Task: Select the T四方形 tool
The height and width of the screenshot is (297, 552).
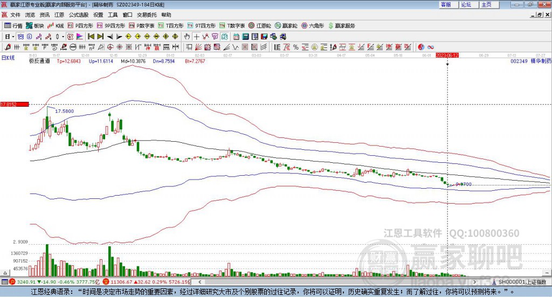Action: [x=171, y=26]
